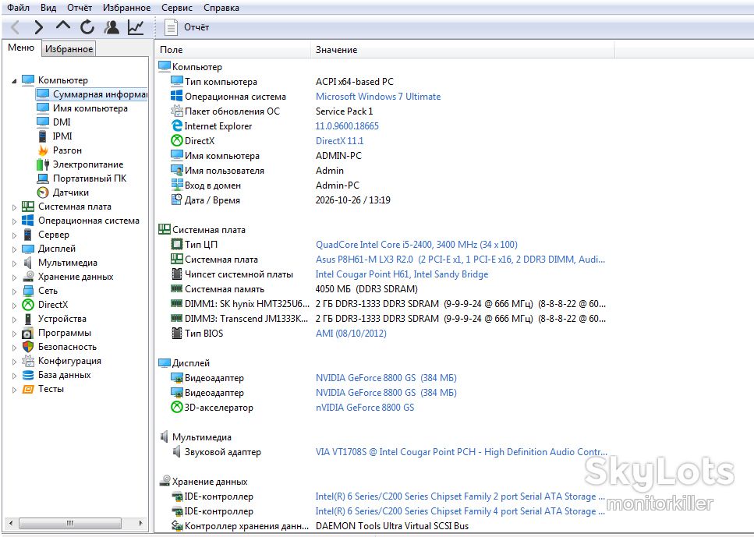Open the Сервис menu
This screenshot has height=537, width=754.
pos(177,8)
